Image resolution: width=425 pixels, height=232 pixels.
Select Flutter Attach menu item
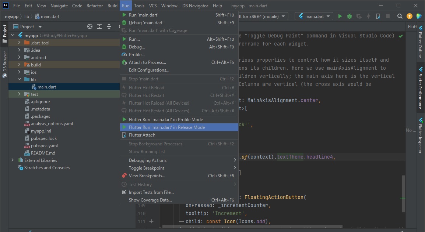[x=179, y=135]
